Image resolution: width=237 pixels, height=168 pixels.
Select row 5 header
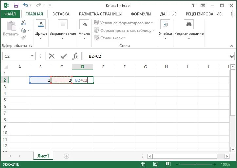pyautogui.click(x=5, y=100)
